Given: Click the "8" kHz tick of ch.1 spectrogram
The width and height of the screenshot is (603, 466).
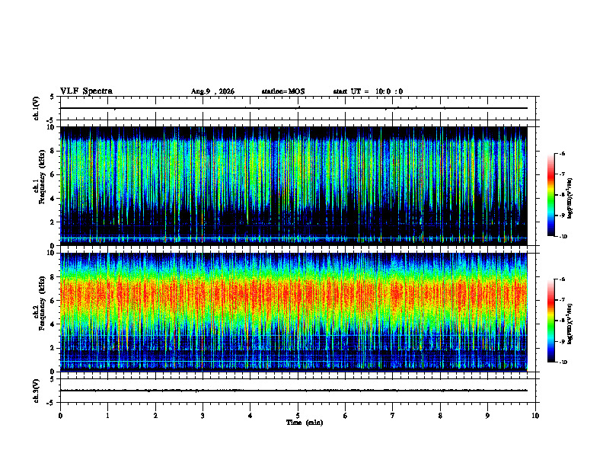Looking at the screenshot, I should click(x=53, y=151).
